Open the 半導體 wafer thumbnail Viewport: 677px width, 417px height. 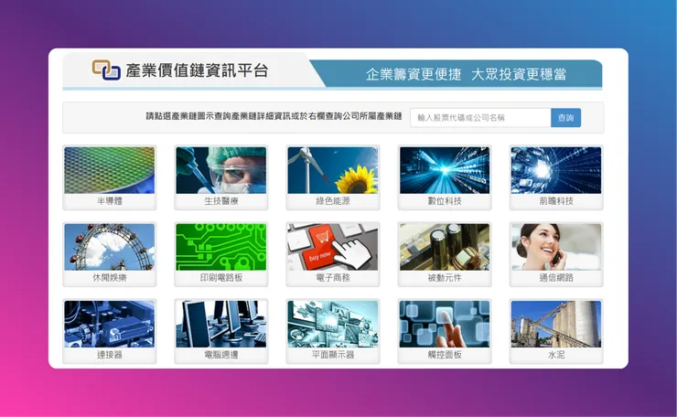(109, 170)
